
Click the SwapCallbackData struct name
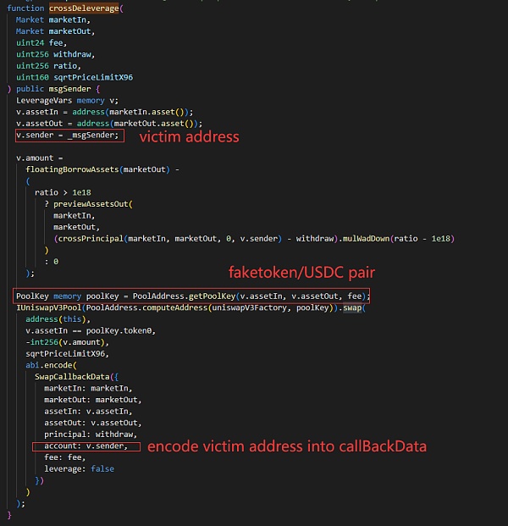72,377
